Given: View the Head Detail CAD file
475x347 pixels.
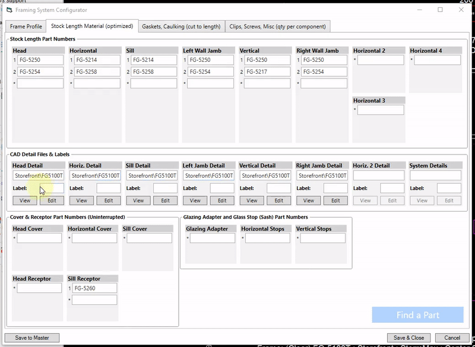Looking at the screenshot, I should (x=25, y=200).
